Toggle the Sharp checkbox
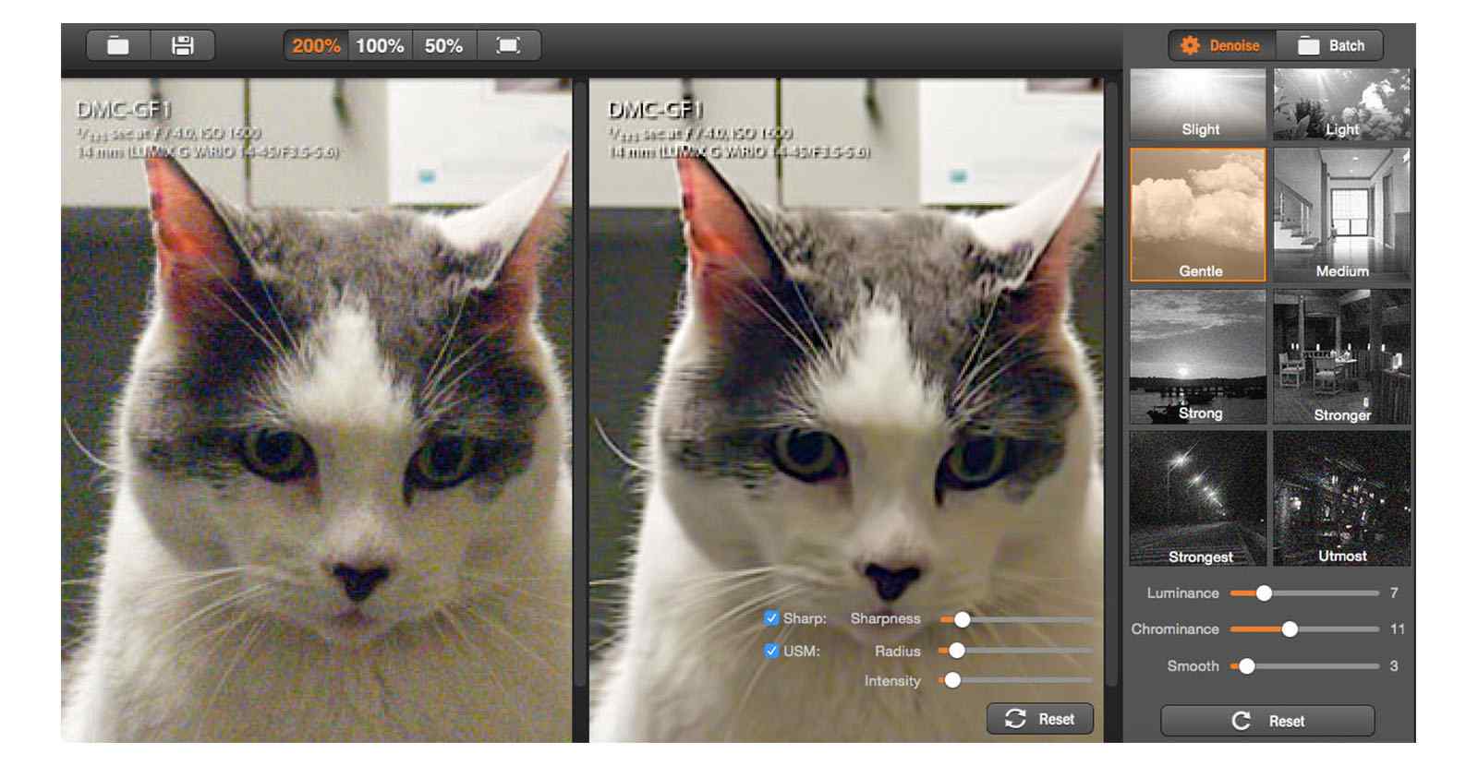This screenshot has height=766, width=1478. (771, 618)
